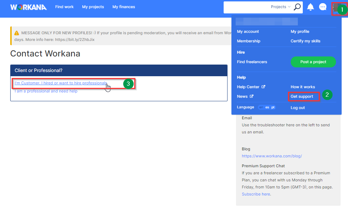Image resolution: width=348 pixels, height=211 pixels.
Task: Open My finances in top navigation
Action: [x=124, y=7]
